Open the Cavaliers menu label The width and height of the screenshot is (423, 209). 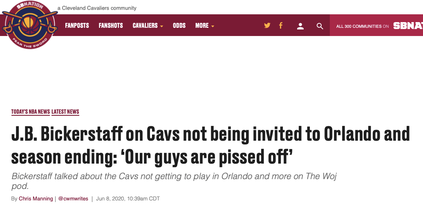145,25
